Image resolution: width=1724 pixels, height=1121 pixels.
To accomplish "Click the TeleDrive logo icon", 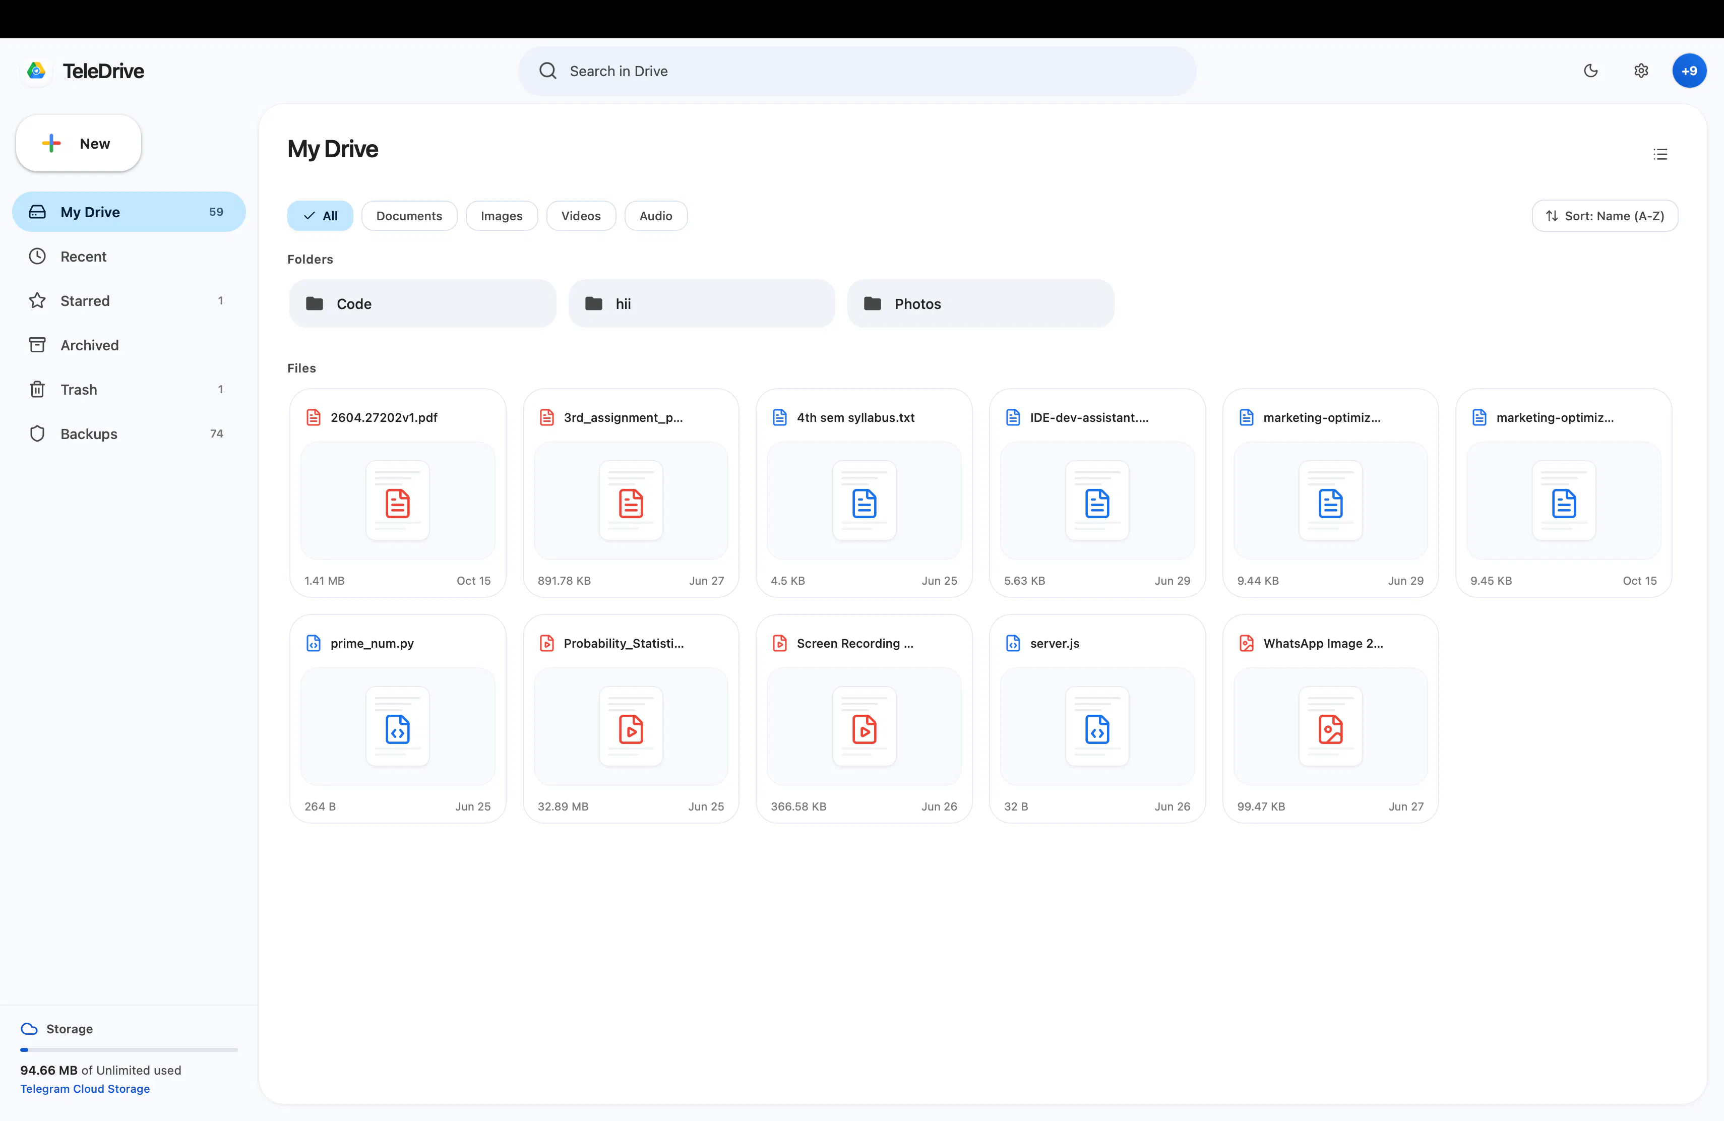I will tap(36, 71).
